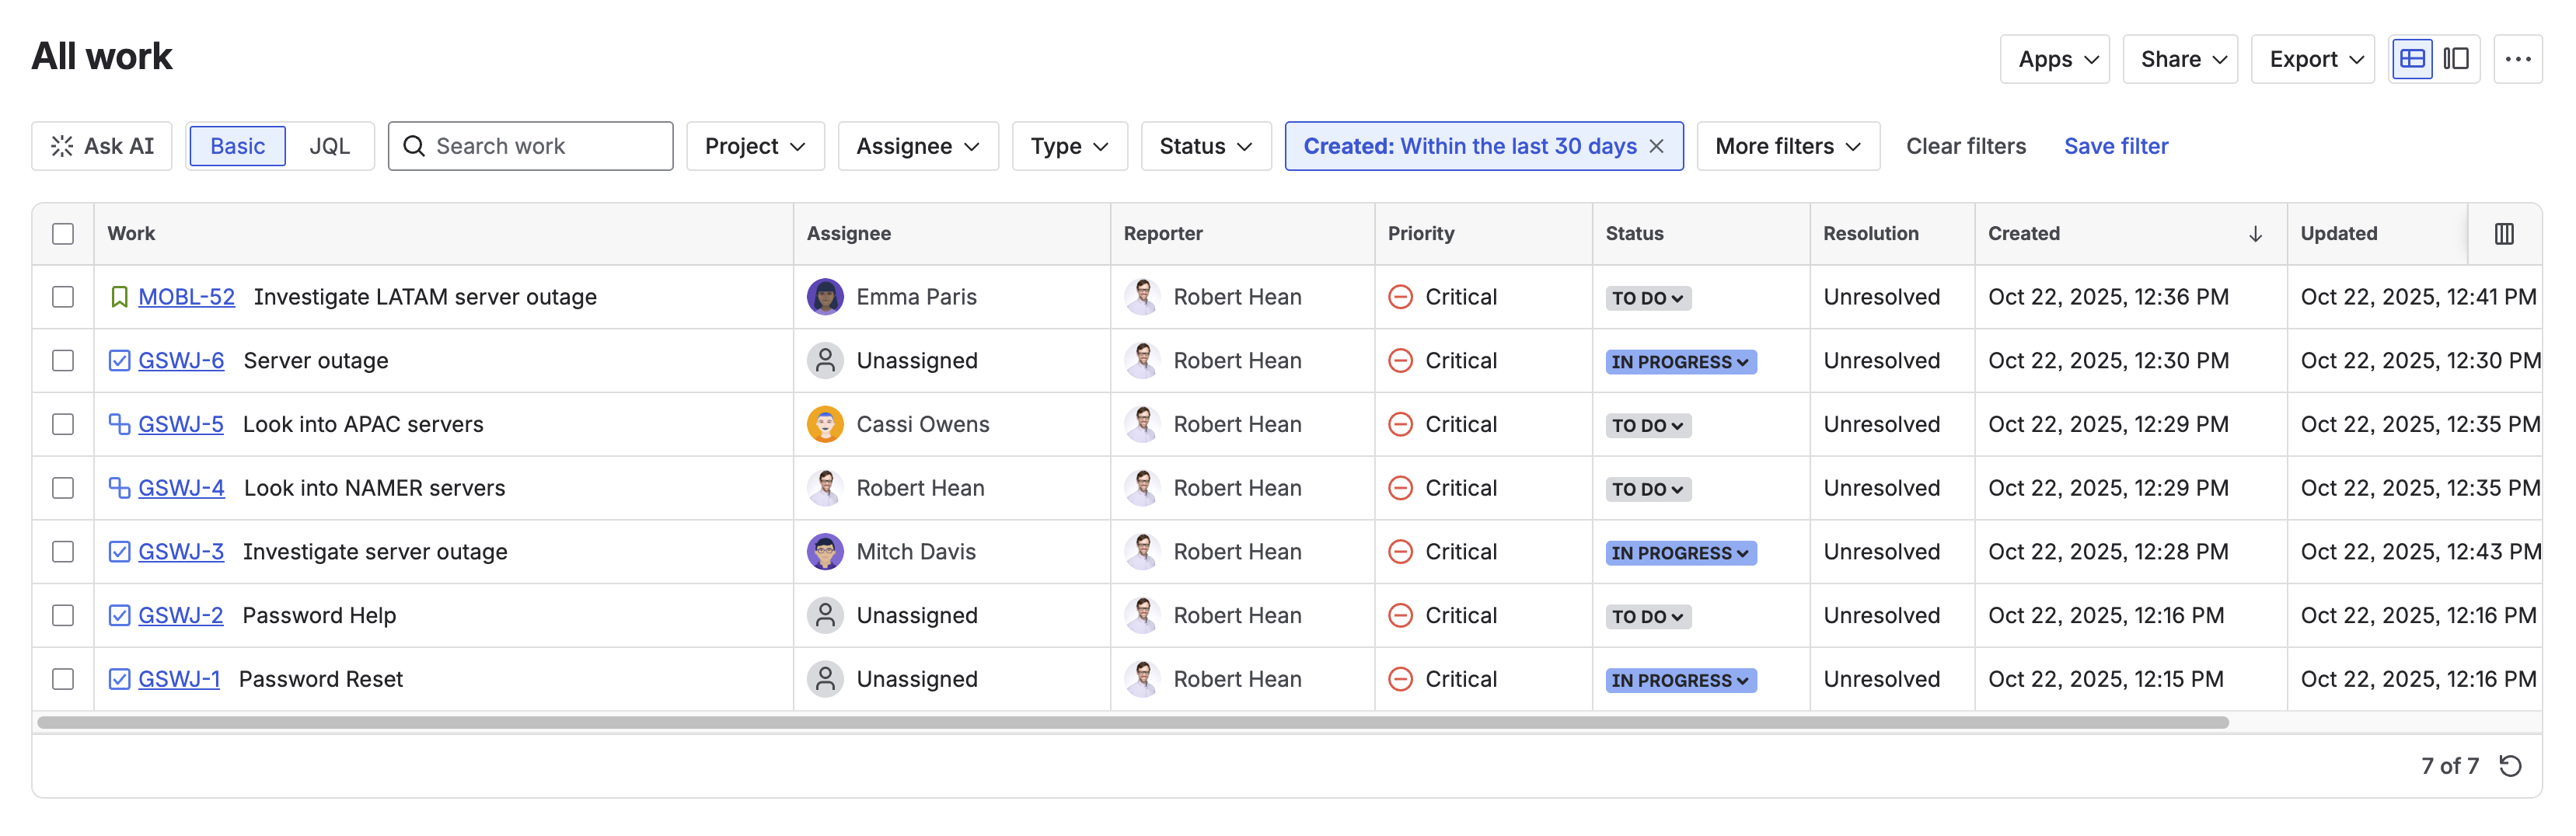Open the three-dots more actions menu
2576x836 pixels.
tap(2517, 59)
